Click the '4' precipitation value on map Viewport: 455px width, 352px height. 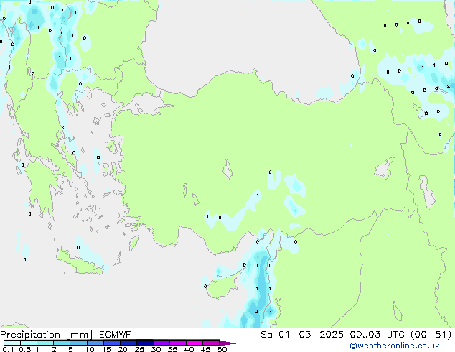pos(271,312)
